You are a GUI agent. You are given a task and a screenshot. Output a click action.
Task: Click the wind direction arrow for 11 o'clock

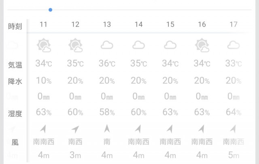43,129
